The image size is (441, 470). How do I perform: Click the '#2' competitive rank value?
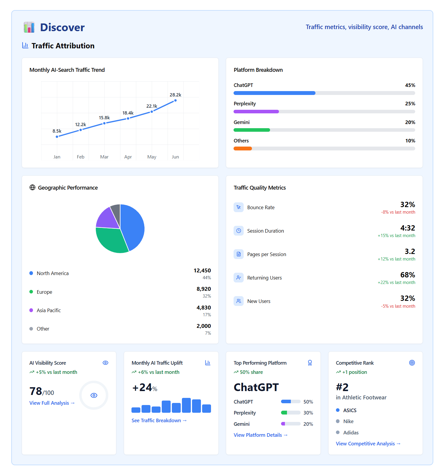pyautogui.click(x=342, y=387)
